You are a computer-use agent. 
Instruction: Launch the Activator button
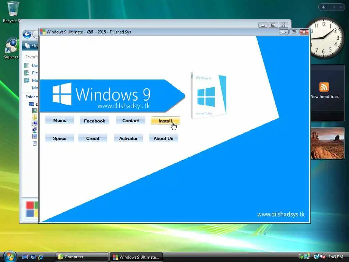click(128, 138)
